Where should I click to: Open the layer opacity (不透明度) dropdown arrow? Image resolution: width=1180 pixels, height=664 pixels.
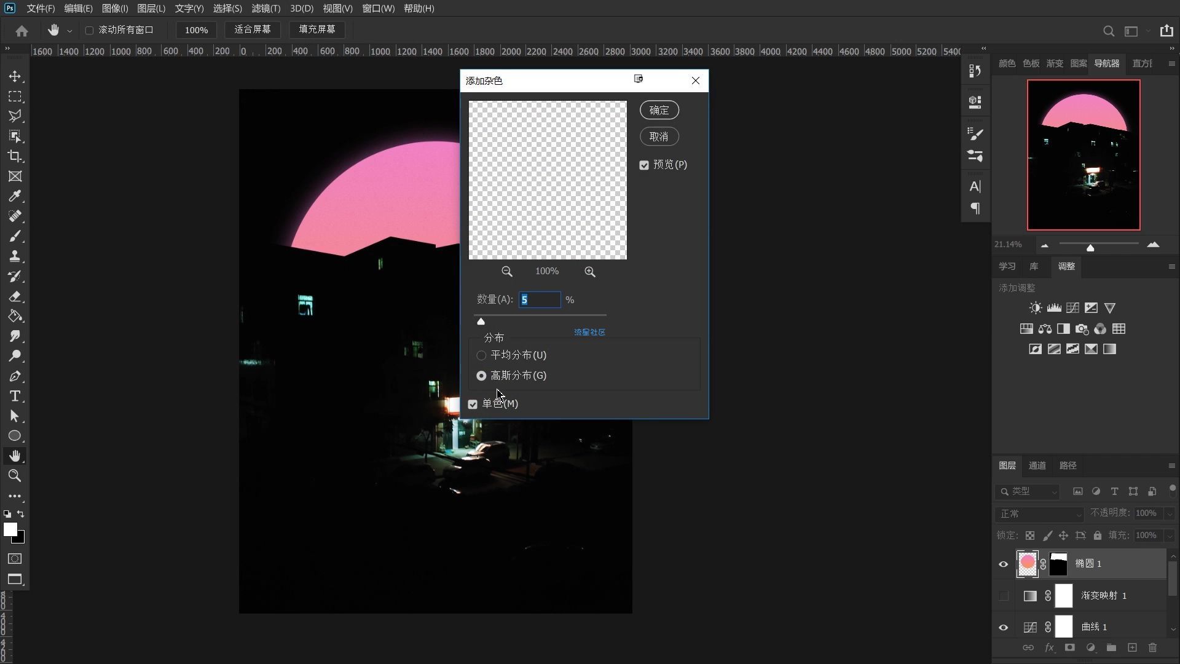coord(1170,513)
